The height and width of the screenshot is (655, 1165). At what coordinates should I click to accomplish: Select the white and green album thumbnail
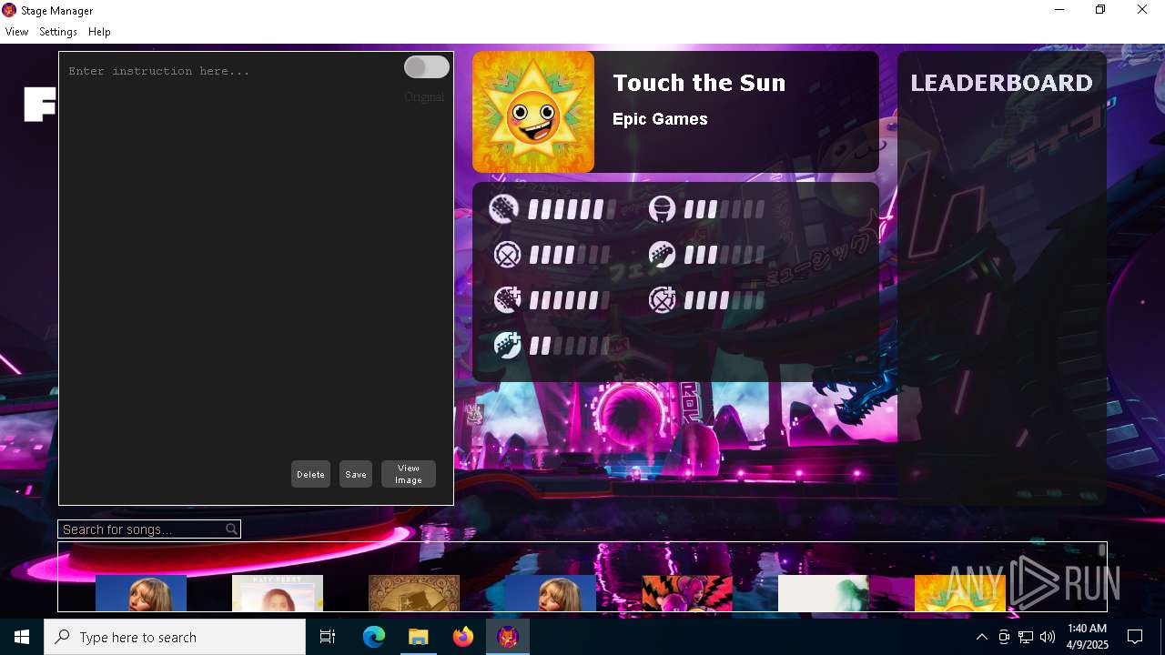point(824,593)
